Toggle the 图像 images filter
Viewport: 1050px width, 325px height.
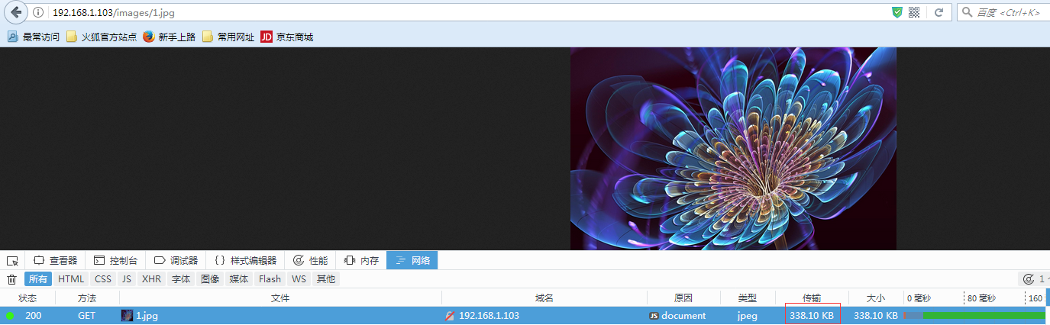(x=210, y=279)
